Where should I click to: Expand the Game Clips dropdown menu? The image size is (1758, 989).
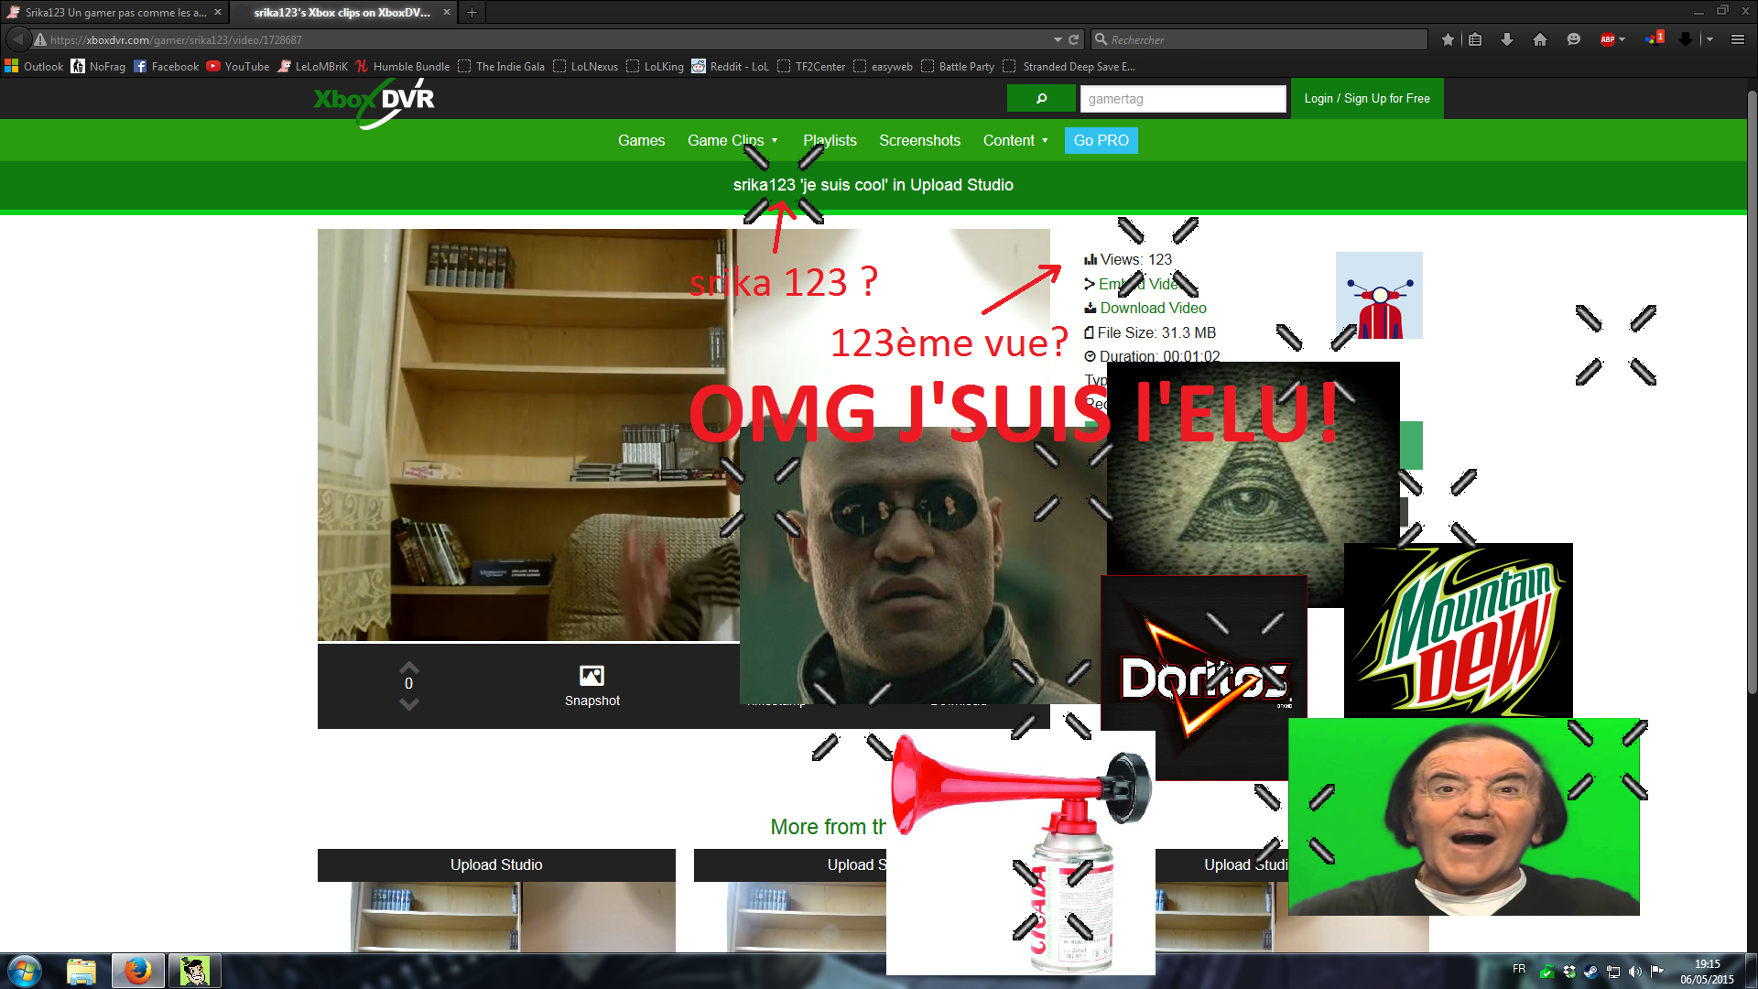(732, 140)
